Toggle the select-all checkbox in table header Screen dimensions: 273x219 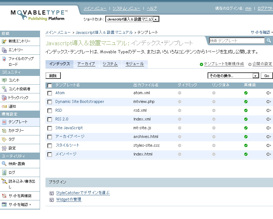pyautogui.click(x=50, y=85)
